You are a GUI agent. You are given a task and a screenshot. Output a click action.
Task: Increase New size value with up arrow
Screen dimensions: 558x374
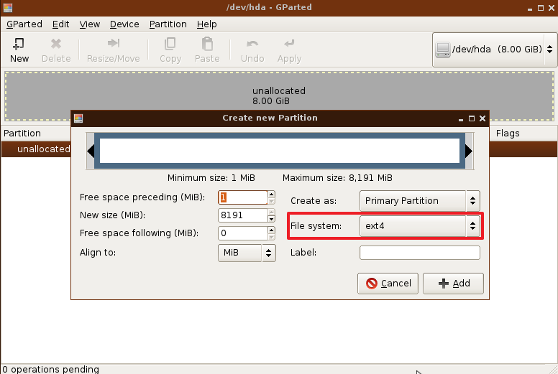(x=272, y=212)
